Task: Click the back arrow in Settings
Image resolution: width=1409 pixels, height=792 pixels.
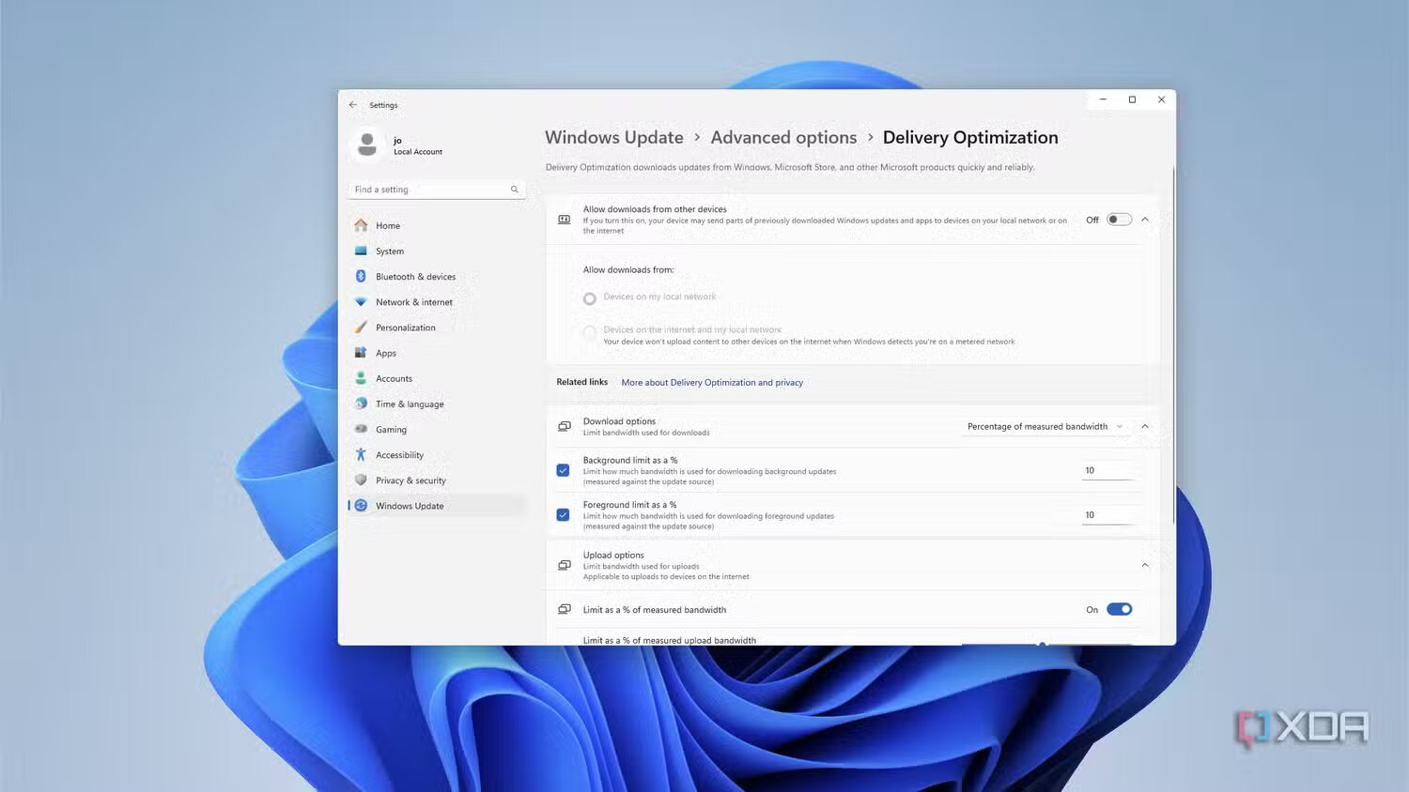Action: click(x=353, y=105)
